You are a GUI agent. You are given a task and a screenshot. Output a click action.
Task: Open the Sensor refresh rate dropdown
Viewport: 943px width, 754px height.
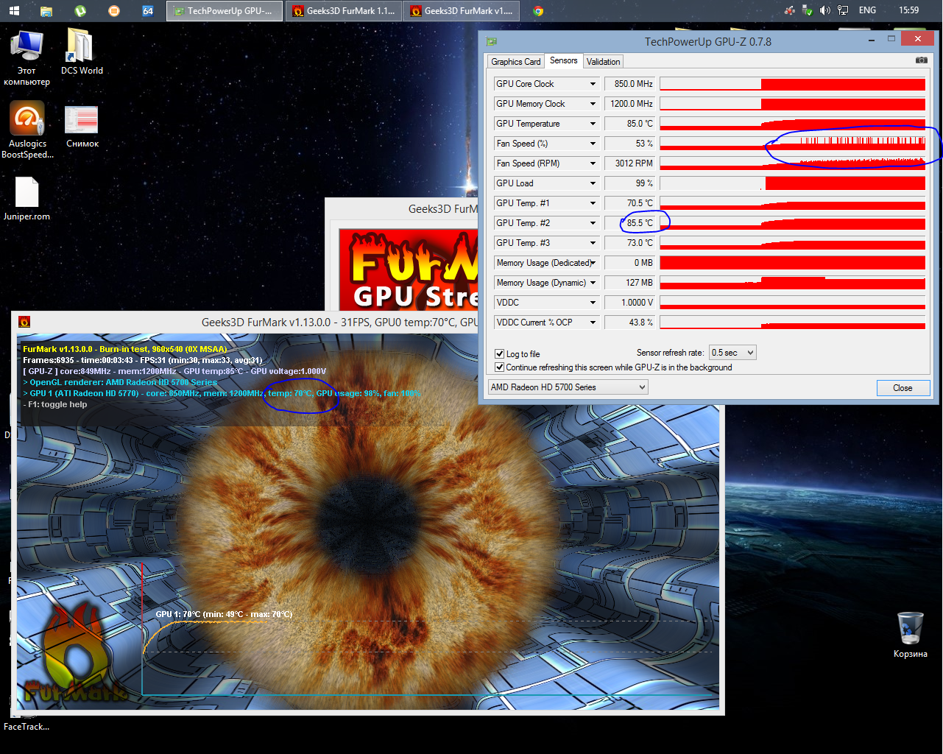click(x=732, y=353)
